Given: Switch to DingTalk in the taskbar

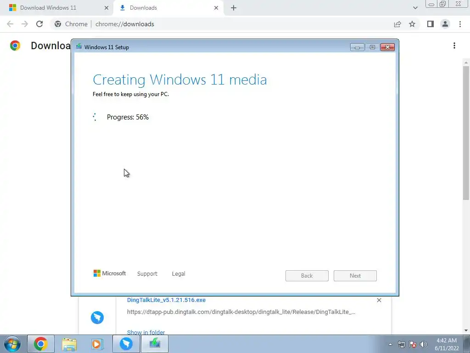Looking at the screenshot, I should click(x=126, y=344).
